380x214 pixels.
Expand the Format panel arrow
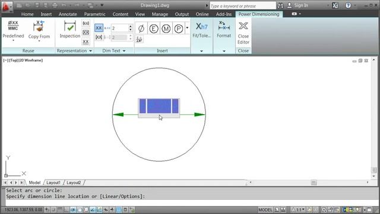coord(224,51)
